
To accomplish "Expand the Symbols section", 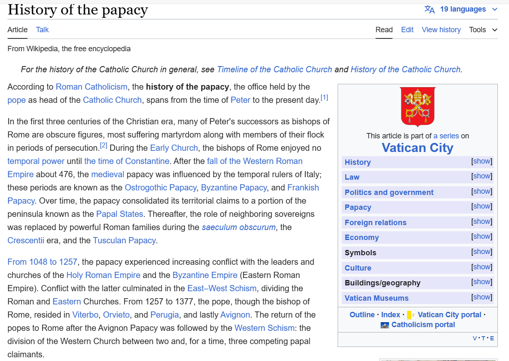I will coord(482,252).
